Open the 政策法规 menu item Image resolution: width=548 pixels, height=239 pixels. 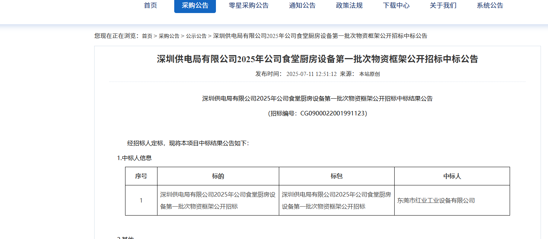(349, 6)
